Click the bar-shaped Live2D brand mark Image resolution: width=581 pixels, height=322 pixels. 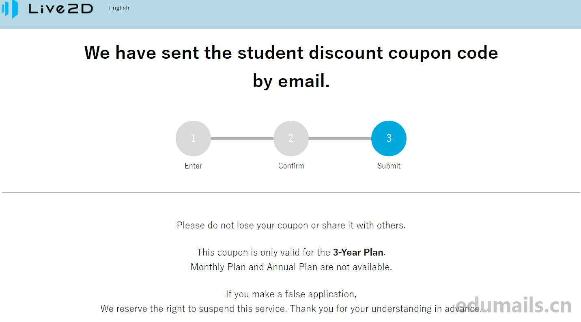tap(10, 10)
